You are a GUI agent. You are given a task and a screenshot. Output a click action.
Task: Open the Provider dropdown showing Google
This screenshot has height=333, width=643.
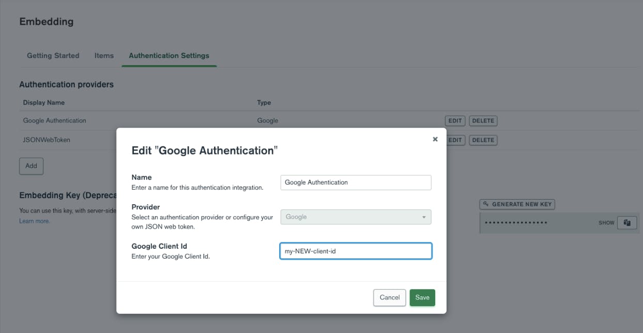pyautogui.click(x=356, y=217)
